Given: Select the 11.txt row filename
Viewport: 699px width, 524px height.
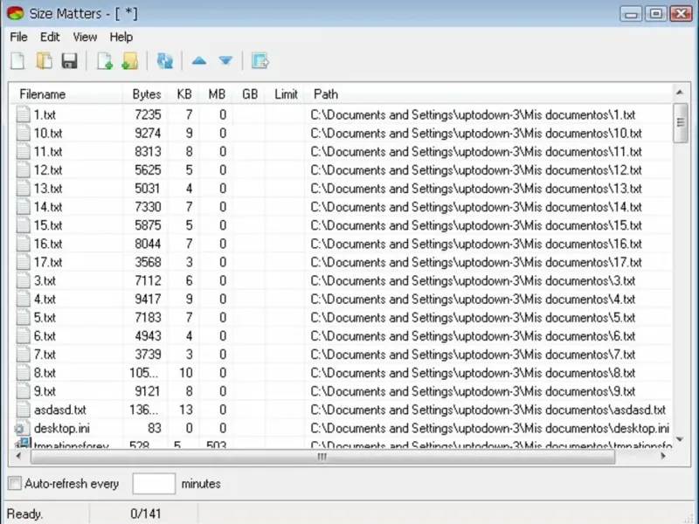Looking at the screenshot, I should pos(48,152).
